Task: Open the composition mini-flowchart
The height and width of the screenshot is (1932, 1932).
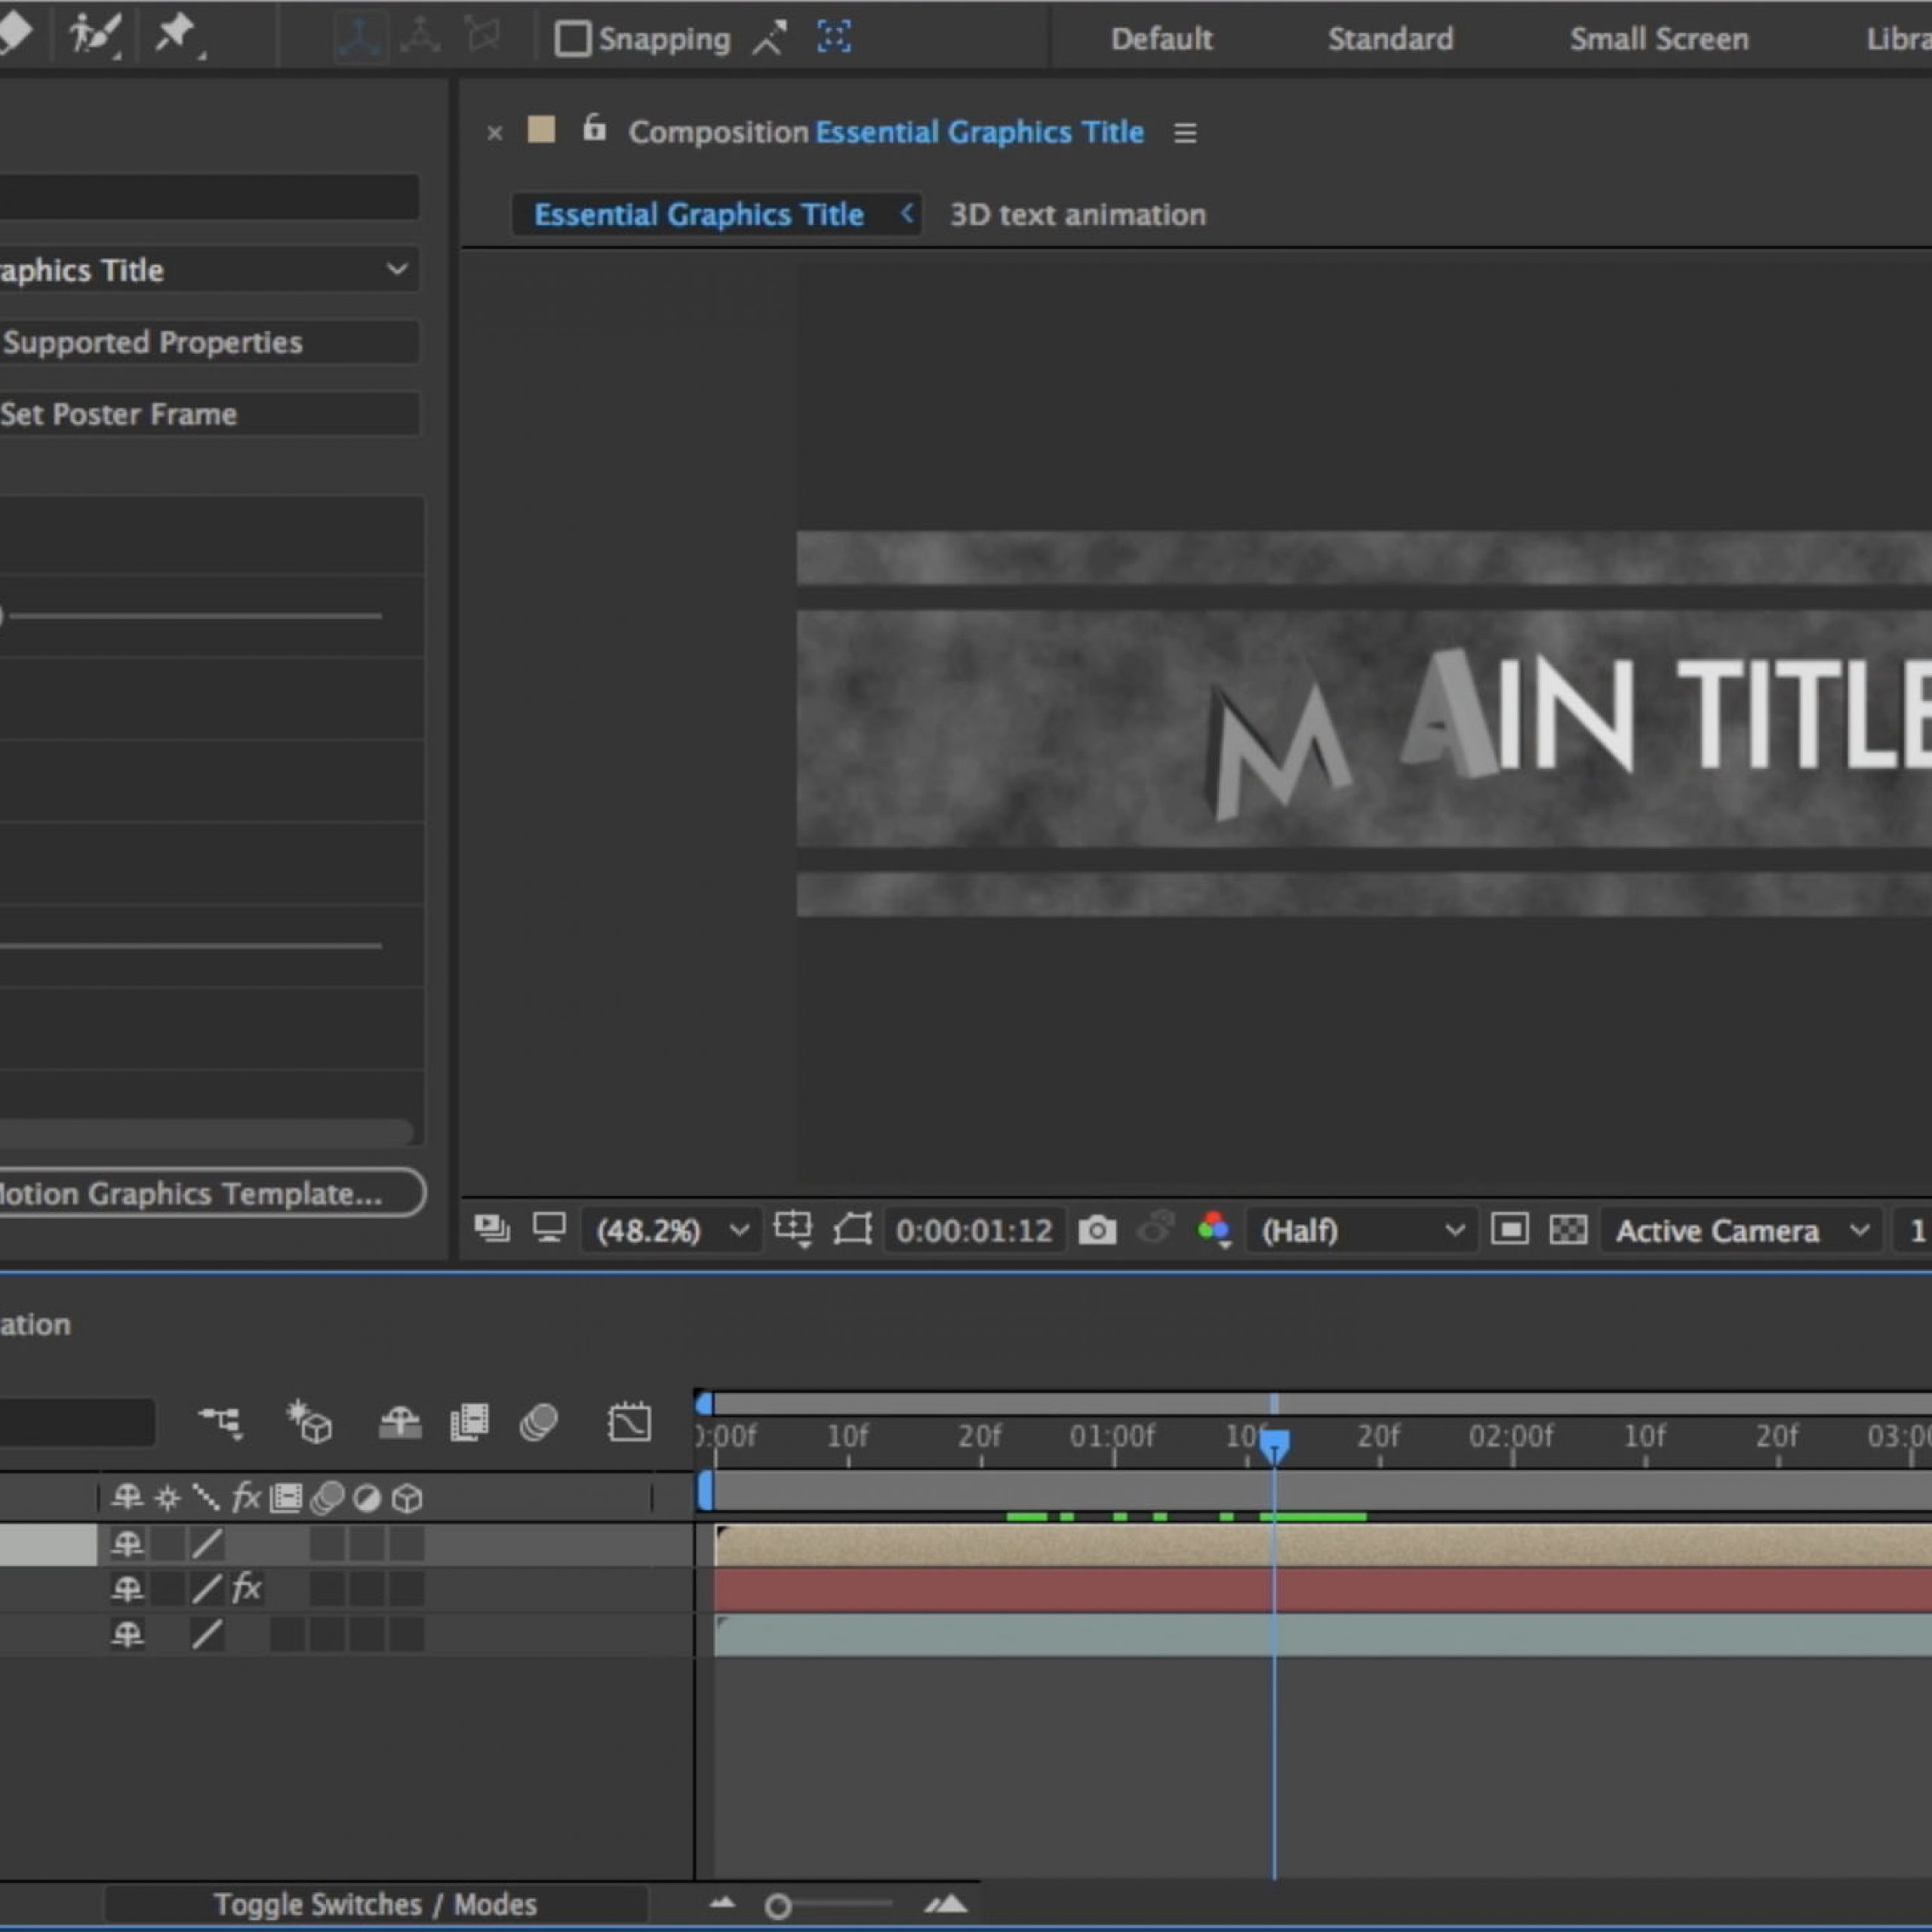Action: click(221, 1422)
